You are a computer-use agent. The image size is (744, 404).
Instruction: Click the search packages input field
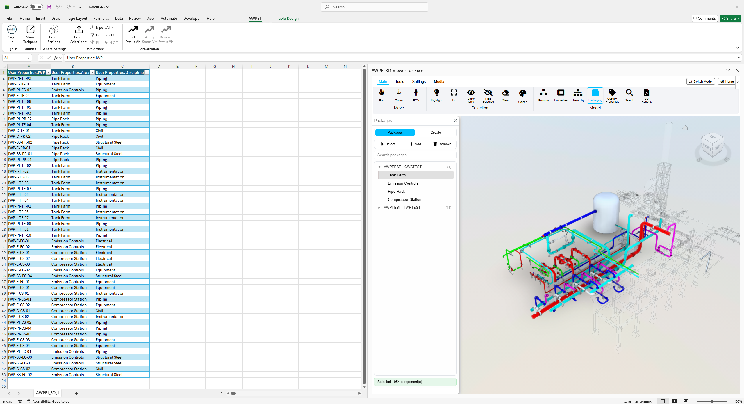415,155
